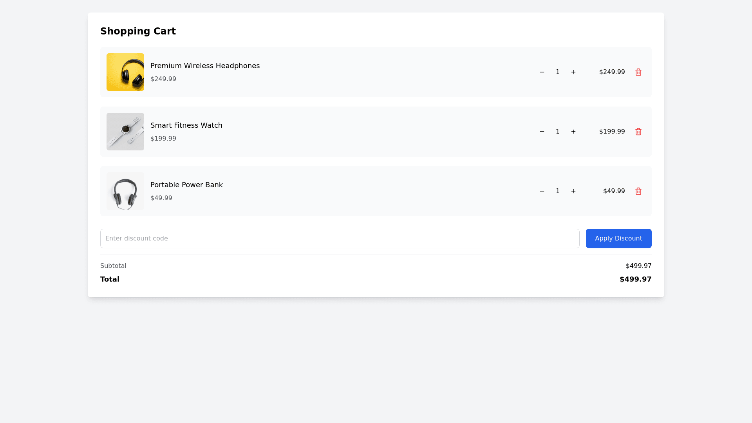Click the Portable Power Bank item name
Screen dimensions: 752x423
tap(186, 185)
